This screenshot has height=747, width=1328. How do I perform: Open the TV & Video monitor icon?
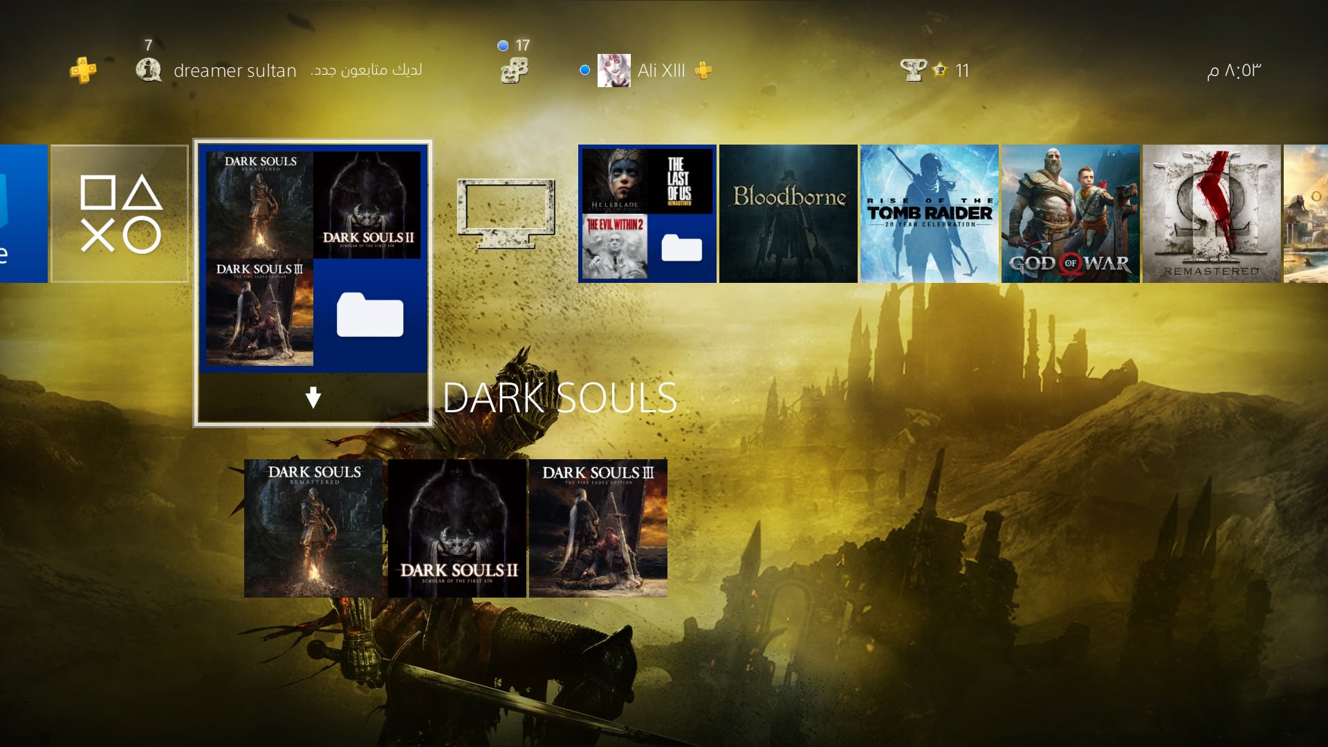(x=506, y=214)
